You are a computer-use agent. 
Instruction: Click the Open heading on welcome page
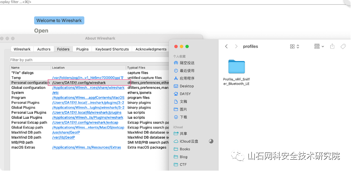(41, 31)
